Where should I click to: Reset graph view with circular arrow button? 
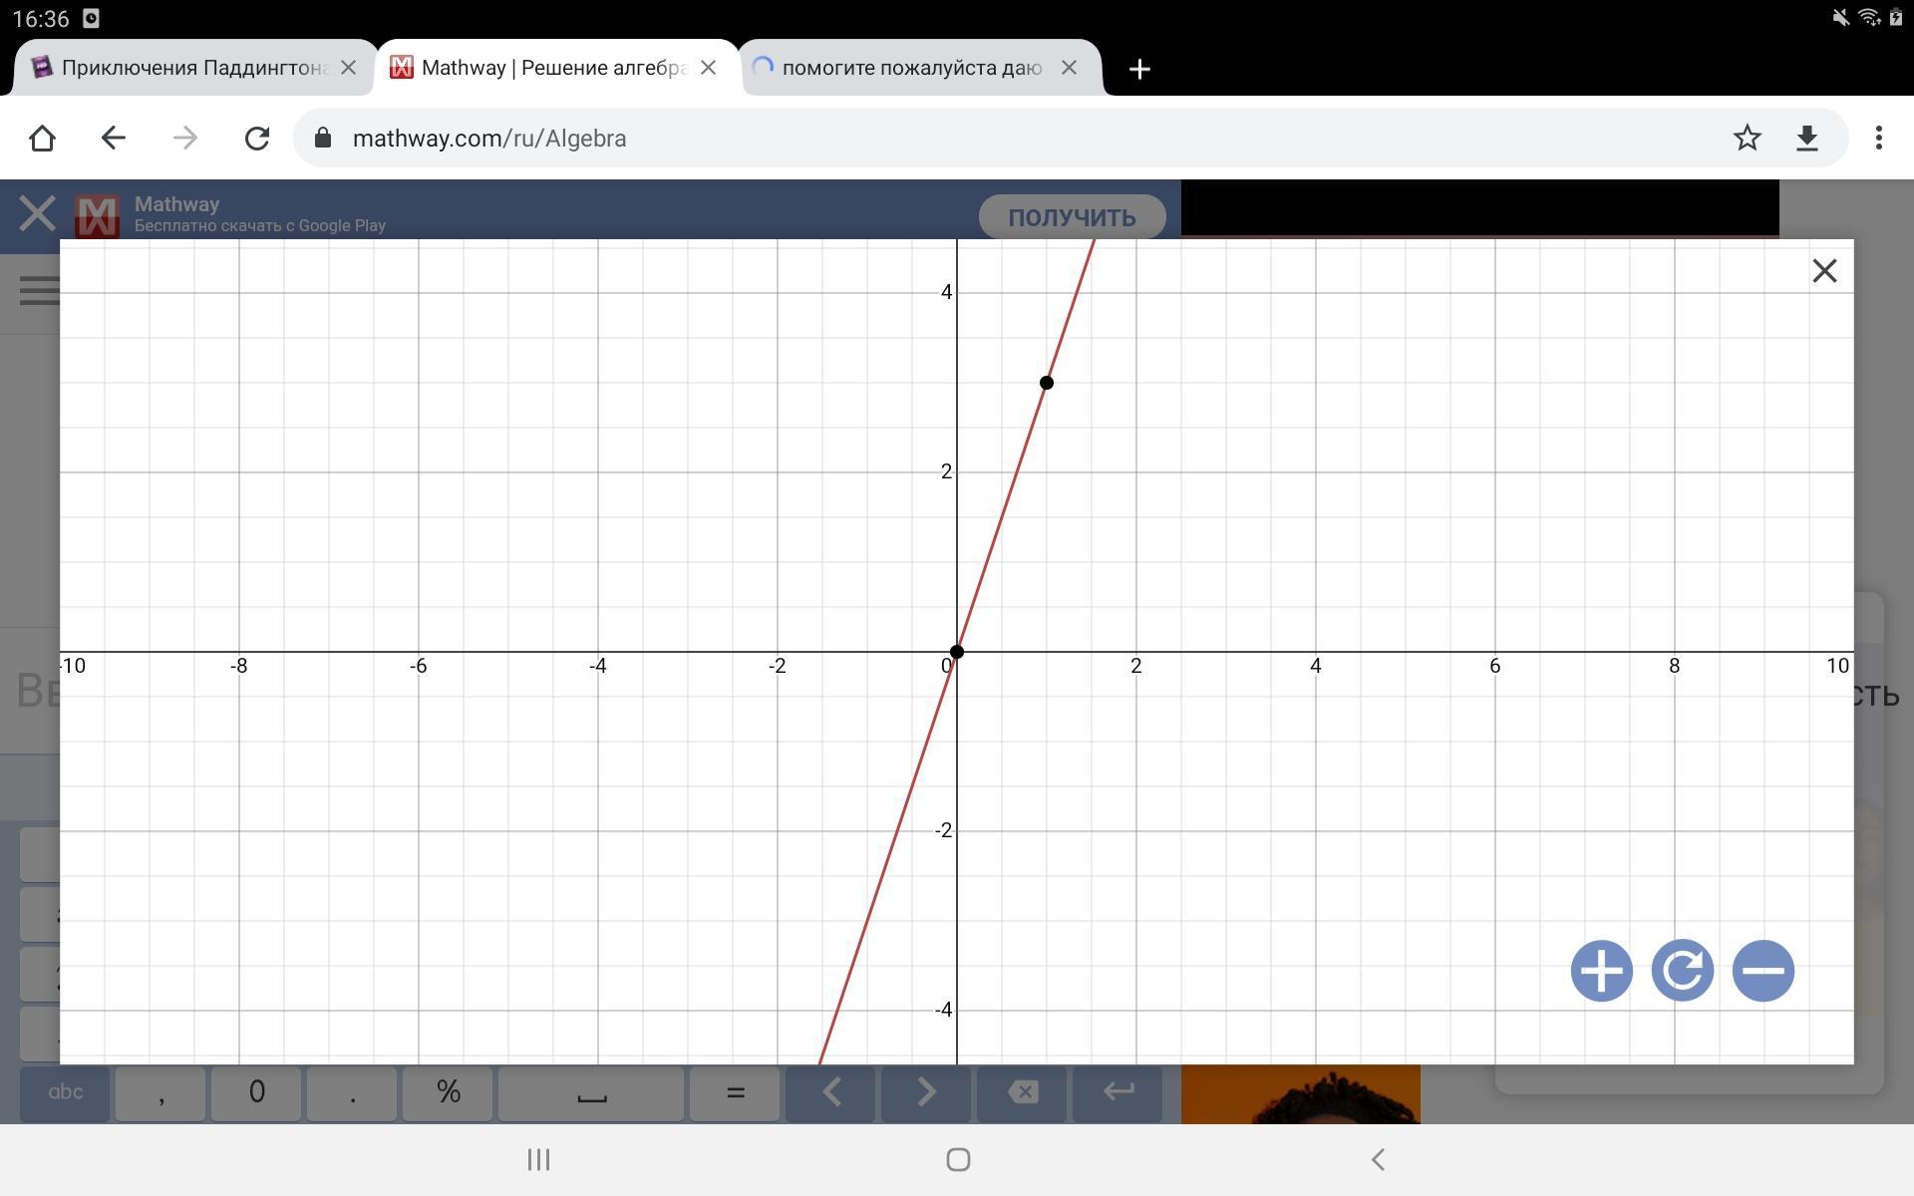click(1682, 970)
